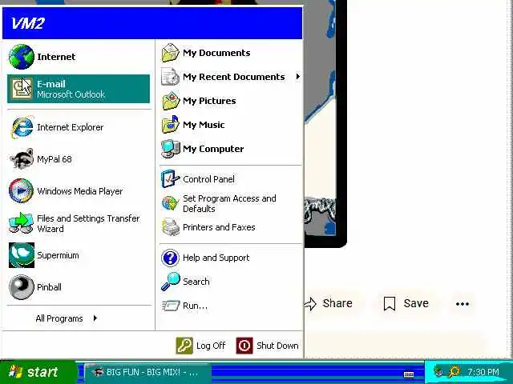This screenshot has width=513, height=384.
Task: Click the Run... icon
Action: [x=171, y=306]
